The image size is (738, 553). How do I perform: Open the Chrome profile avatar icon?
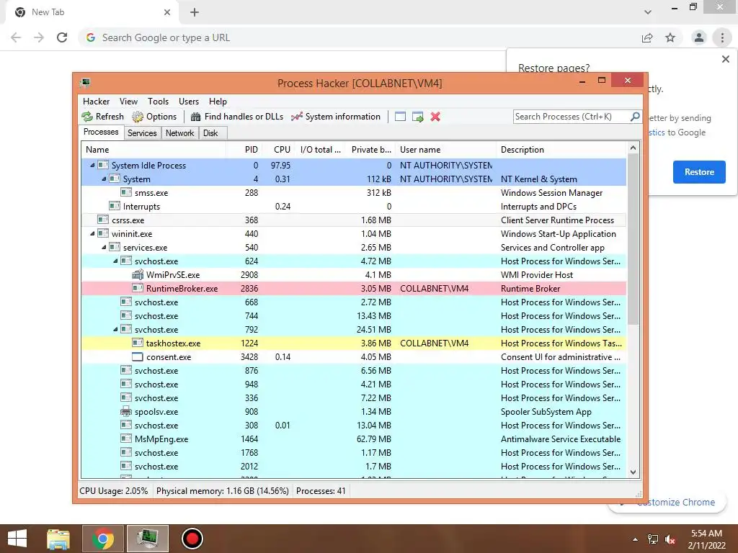coord(699,37)
